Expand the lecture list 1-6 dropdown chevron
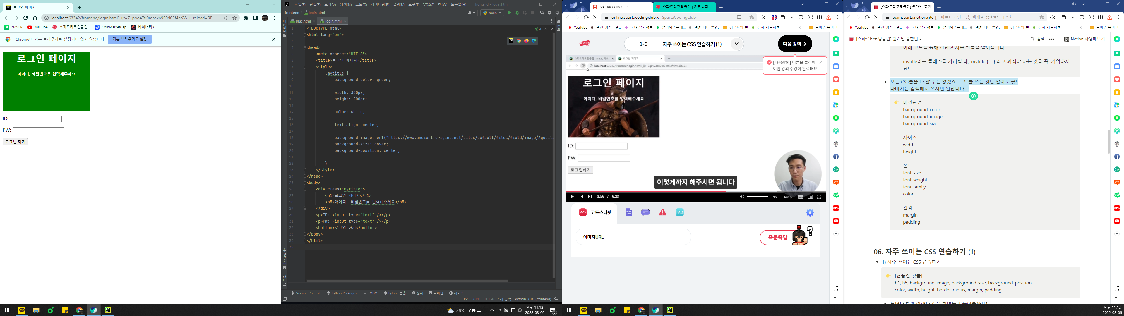This screenshot has width=1124, height=316. (x=736, y=44)
